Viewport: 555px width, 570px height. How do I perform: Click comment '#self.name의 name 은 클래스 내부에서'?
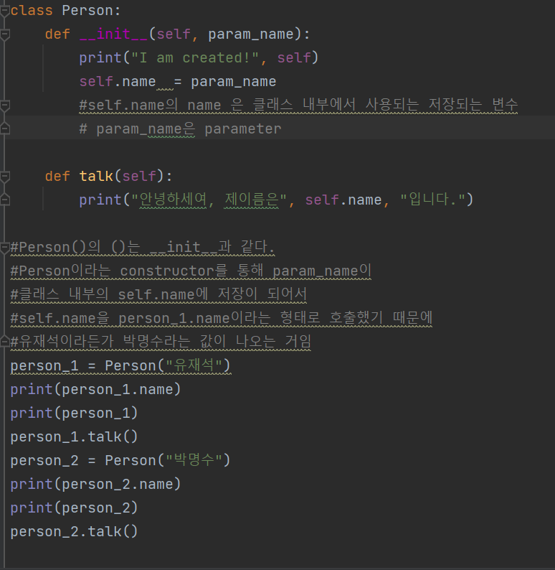(x=217, y=106)
